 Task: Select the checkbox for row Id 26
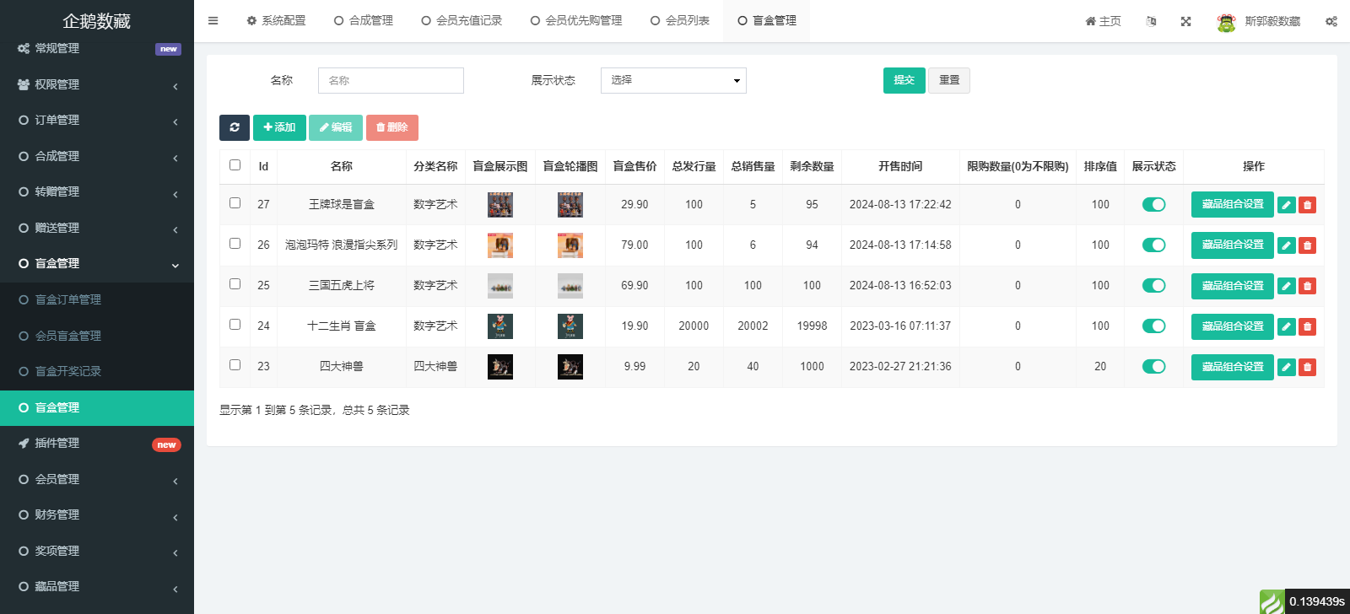[235, 244]
